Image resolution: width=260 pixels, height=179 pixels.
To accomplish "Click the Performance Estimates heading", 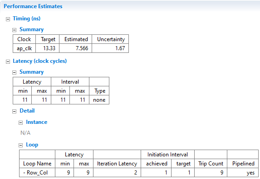I will pyautogui.click(x=33, y=6).
